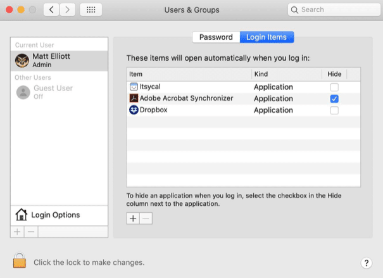The height and width of the screenshot is (278, 383).
Task: Click Matt Elliott's owl avatar
Action: 23,60
